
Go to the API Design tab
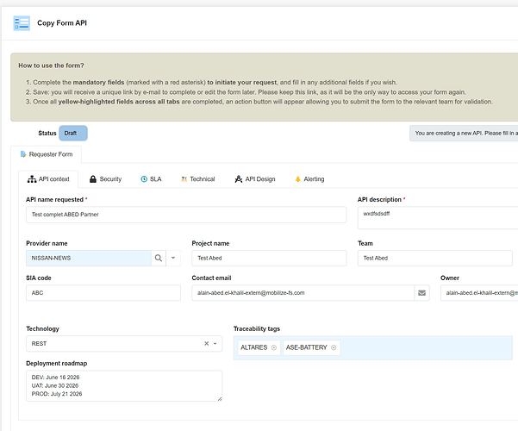coord(254,179)
